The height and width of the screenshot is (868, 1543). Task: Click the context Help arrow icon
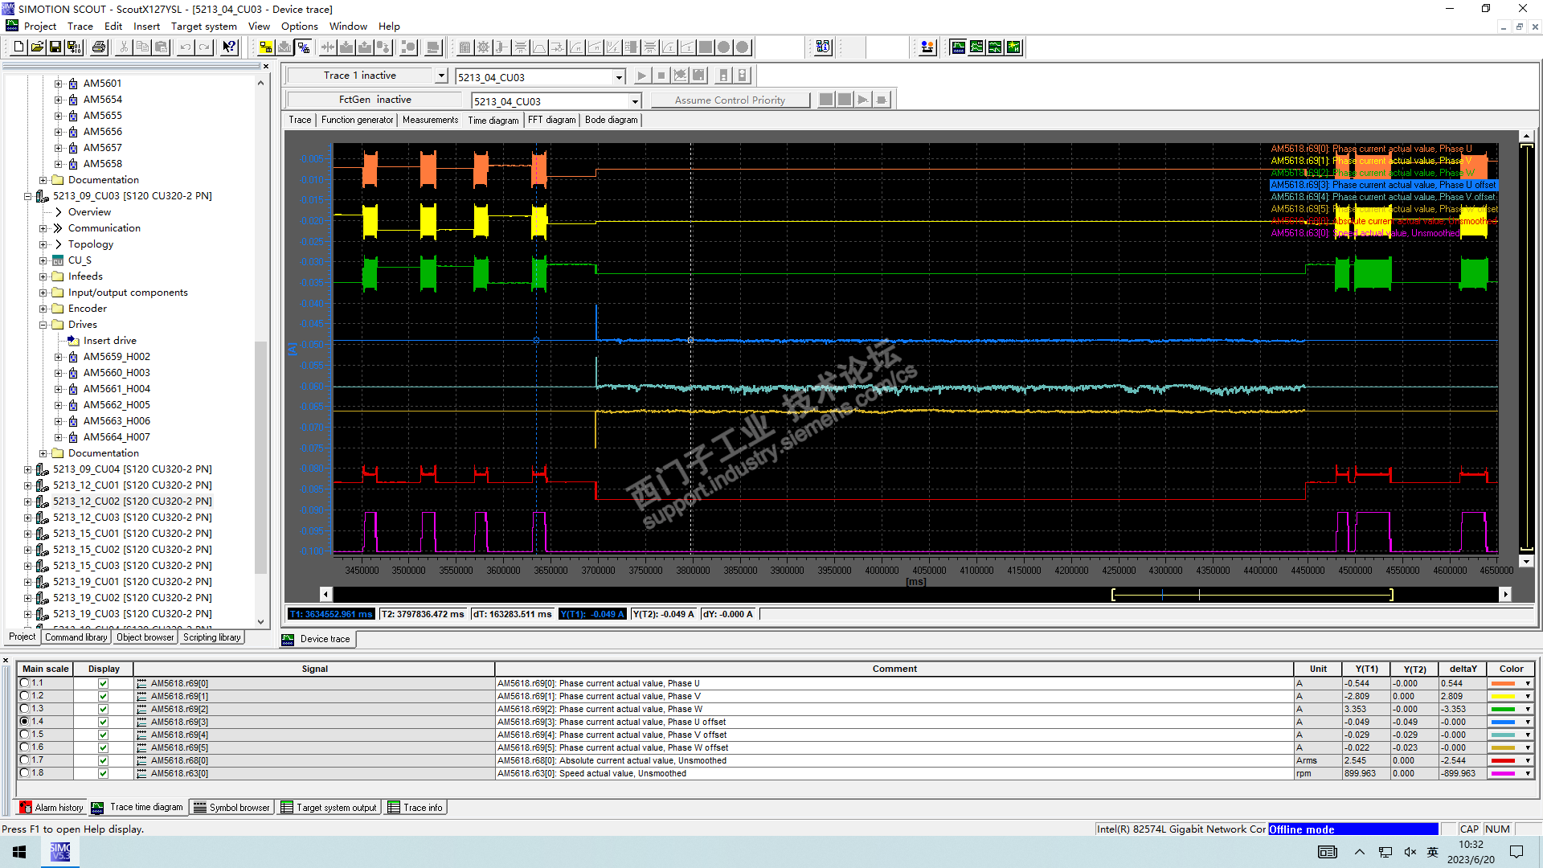230,47
